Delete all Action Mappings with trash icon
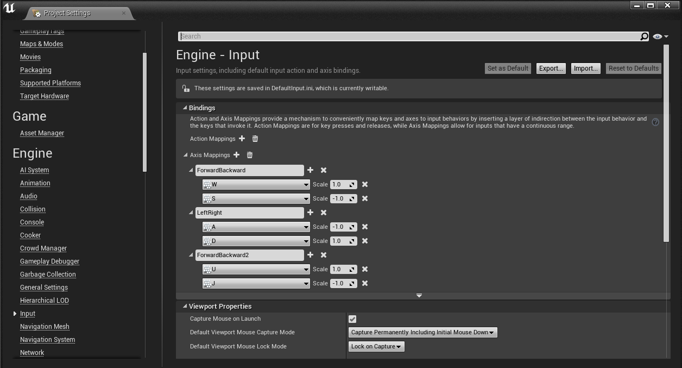The image size is (682, 368). tap(255, 139)
